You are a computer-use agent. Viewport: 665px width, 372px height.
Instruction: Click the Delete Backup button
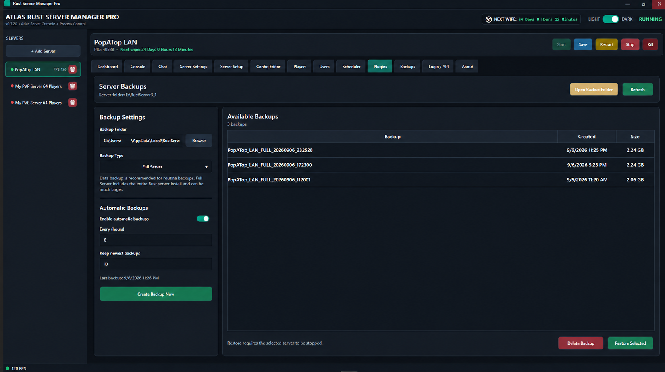(x=580, y=343)
